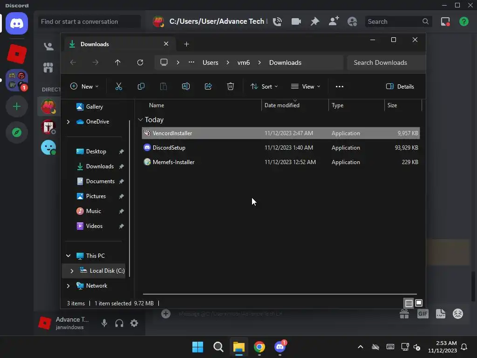The width and height of the screenshot is (477, 358).
Task: Switch to large thumbnails view layout
Action: point(419,303)
